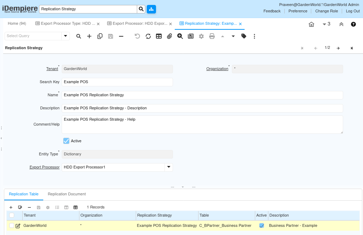Screen dimensions: 363x235
Task: Close the Export Processor Type tab
Action: 98,24
